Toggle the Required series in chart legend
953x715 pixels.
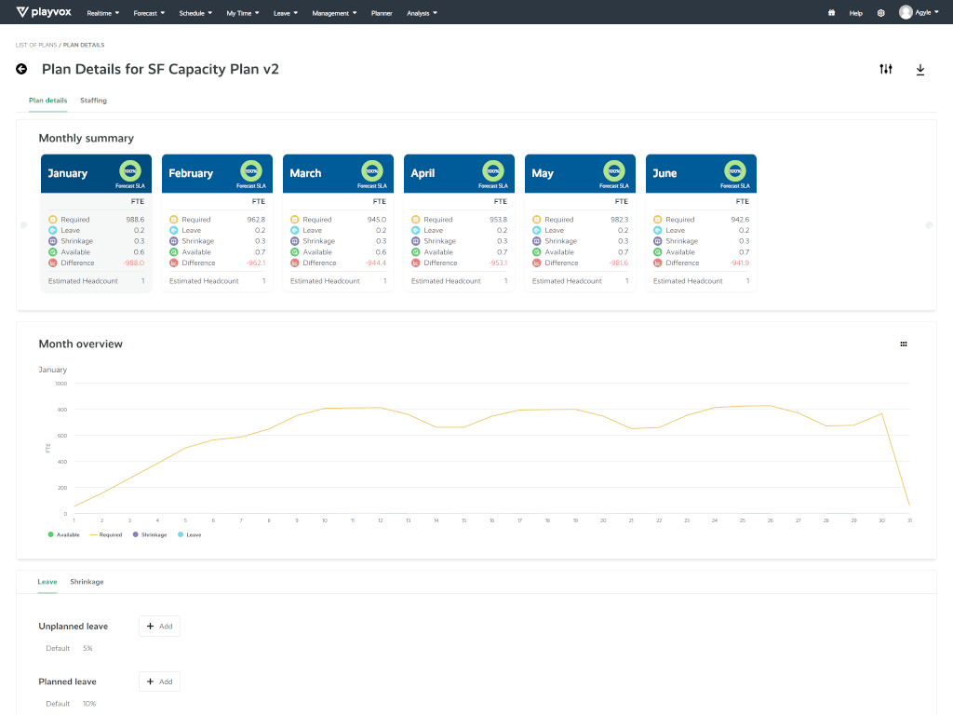point(106,534)
